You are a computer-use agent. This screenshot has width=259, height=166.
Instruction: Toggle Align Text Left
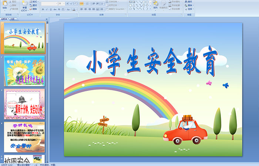tap(81, 9)
